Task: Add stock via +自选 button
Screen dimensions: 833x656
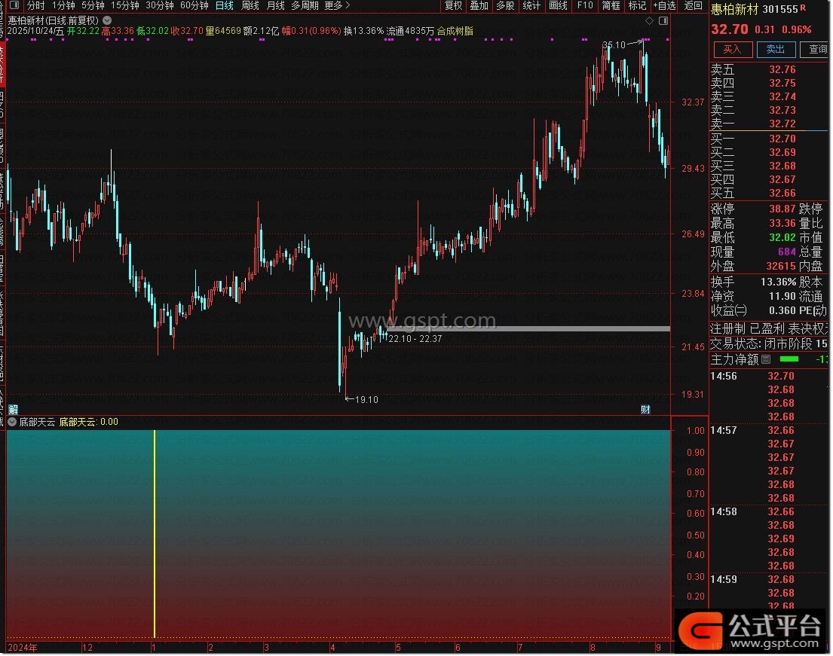Action: tap(664, 5)
